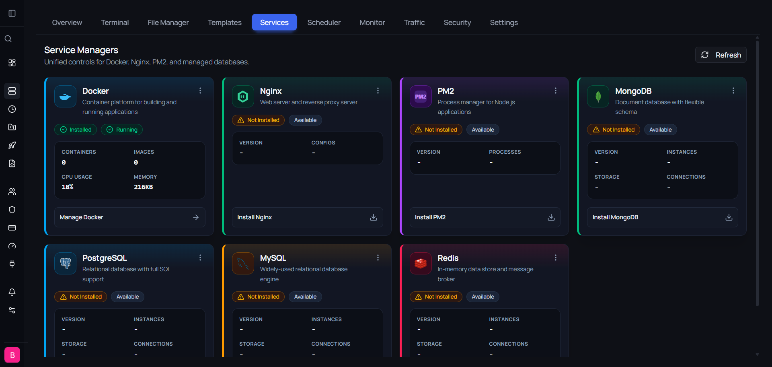Screen dimensions: 772x367
Task: Click the Install MongoDB button
Action: 663,217
